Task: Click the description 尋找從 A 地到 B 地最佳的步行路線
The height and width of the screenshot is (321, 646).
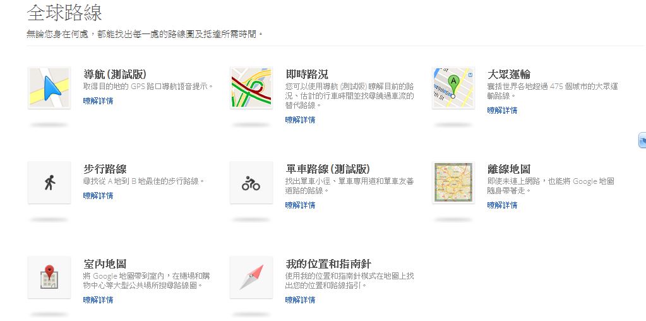Action: pyautogui.click(x=144, y=181)
